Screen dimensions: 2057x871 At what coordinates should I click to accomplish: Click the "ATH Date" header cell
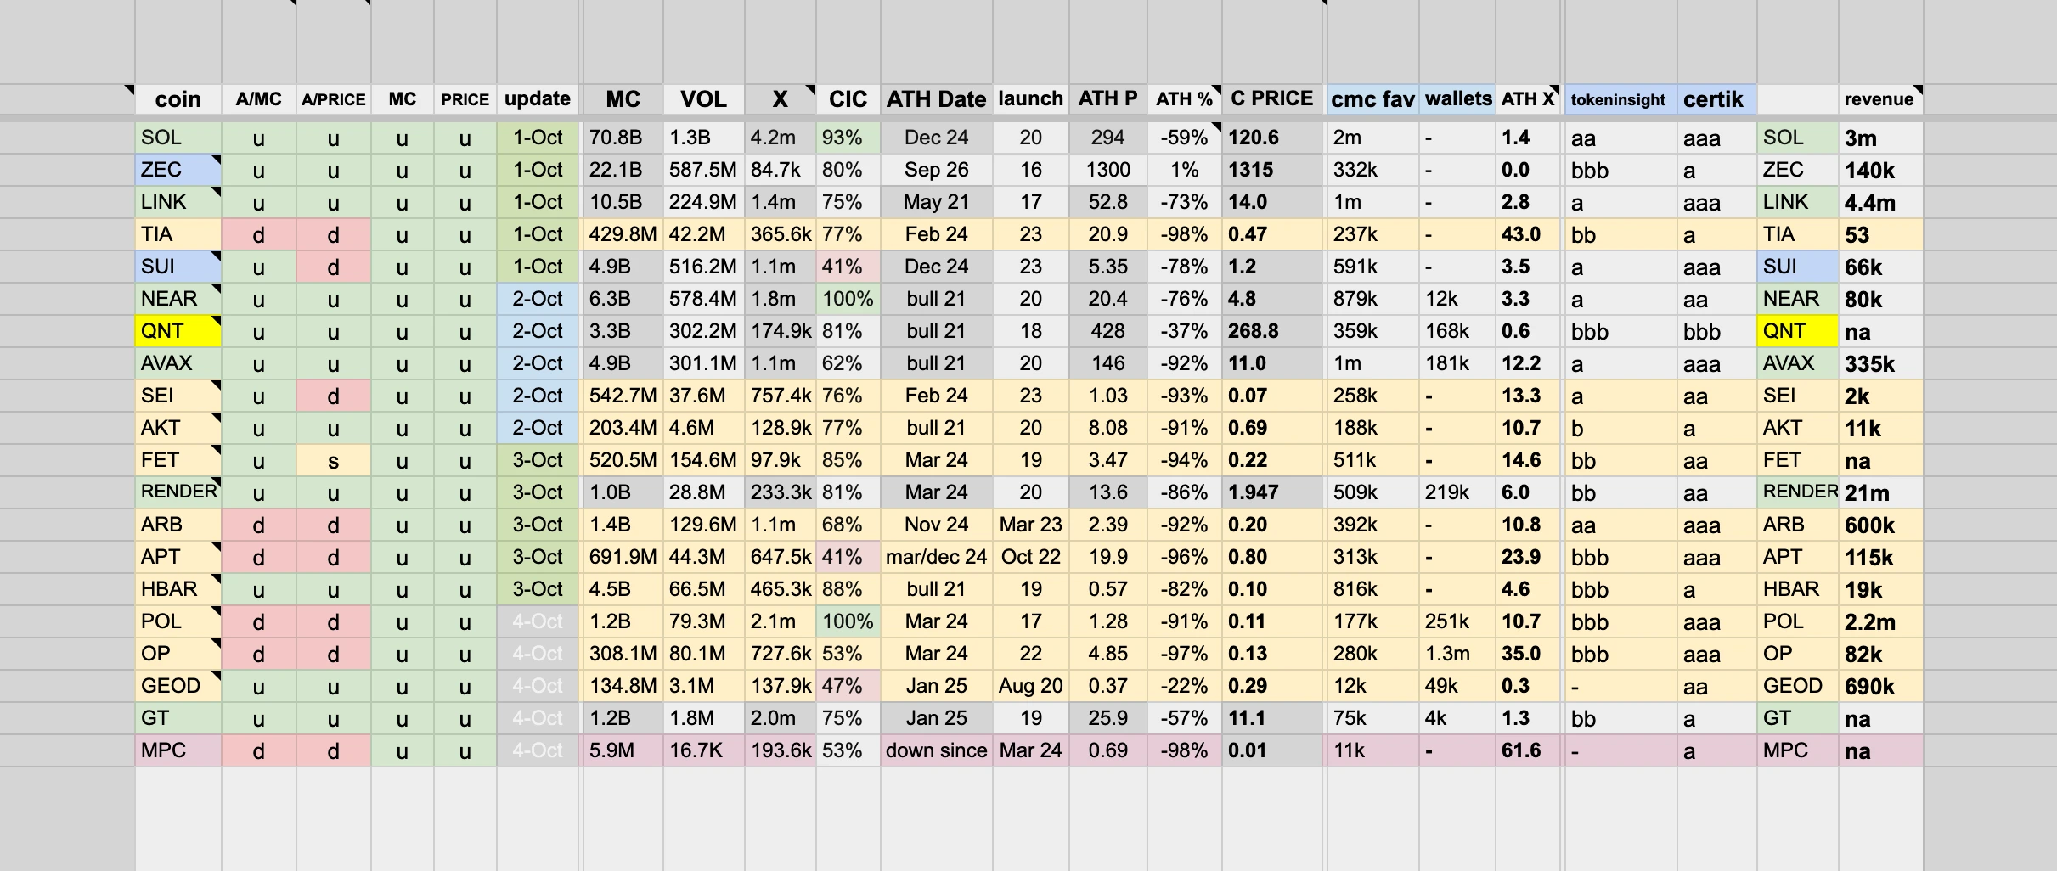point(936,99)
